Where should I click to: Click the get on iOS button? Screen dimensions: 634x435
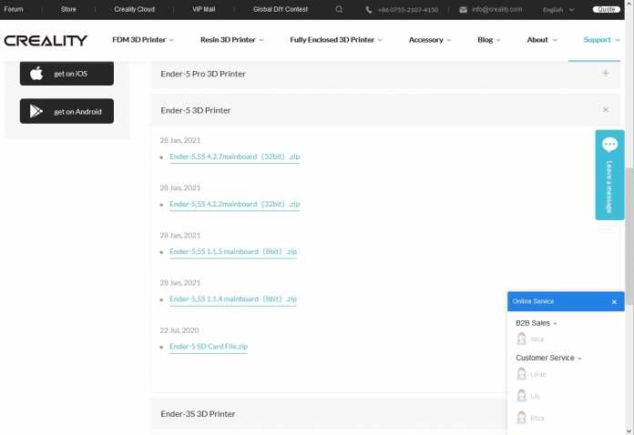coord(66,74)
